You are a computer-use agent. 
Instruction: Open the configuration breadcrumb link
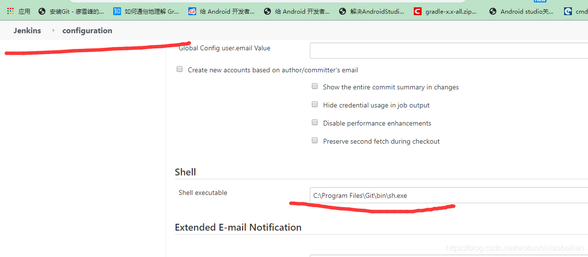pyautogui.click(x=87, y=30)
